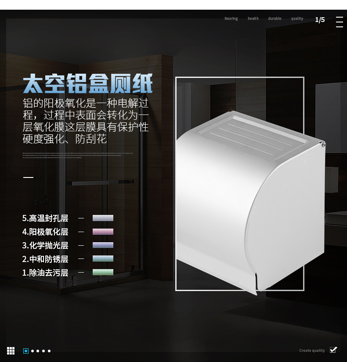Click the 1/5 page counter

click(320, 20)
